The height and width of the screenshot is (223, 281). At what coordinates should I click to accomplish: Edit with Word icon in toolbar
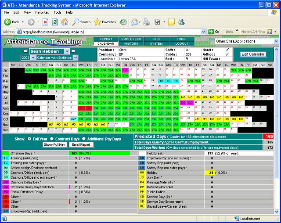[x=157, y=22]
